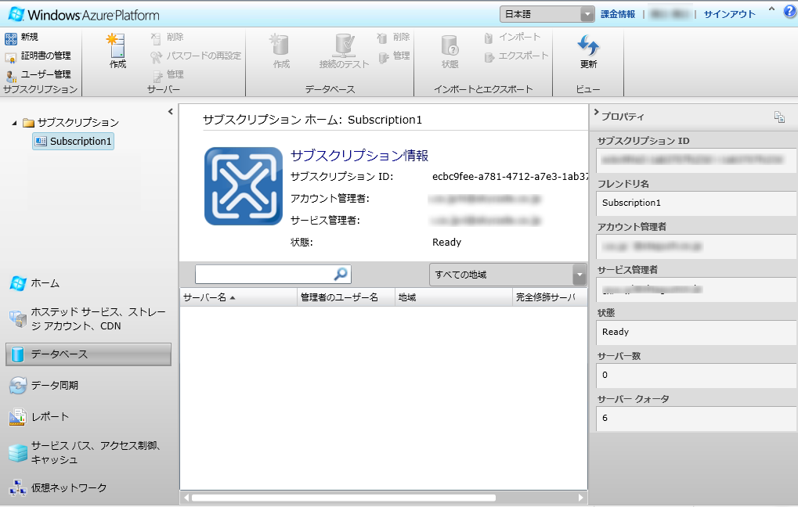Click the 課金情報 link

point(618,14)
